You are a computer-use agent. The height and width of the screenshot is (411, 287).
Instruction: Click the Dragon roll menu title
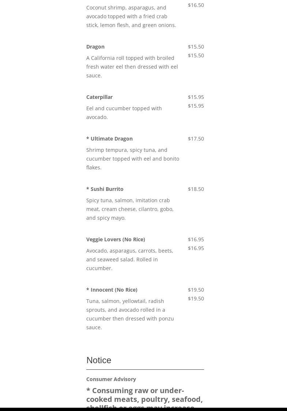click(95, 46)
